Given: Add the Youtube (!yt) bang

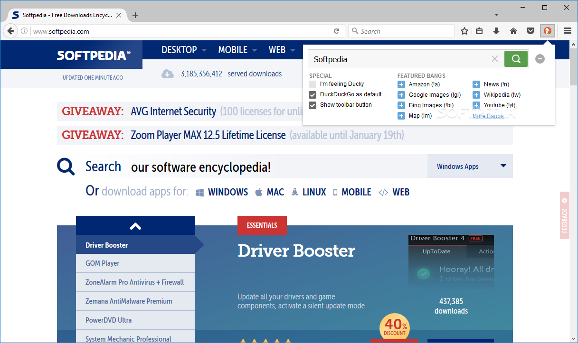Looking at the screenshot, I should (x=476, y=105).
